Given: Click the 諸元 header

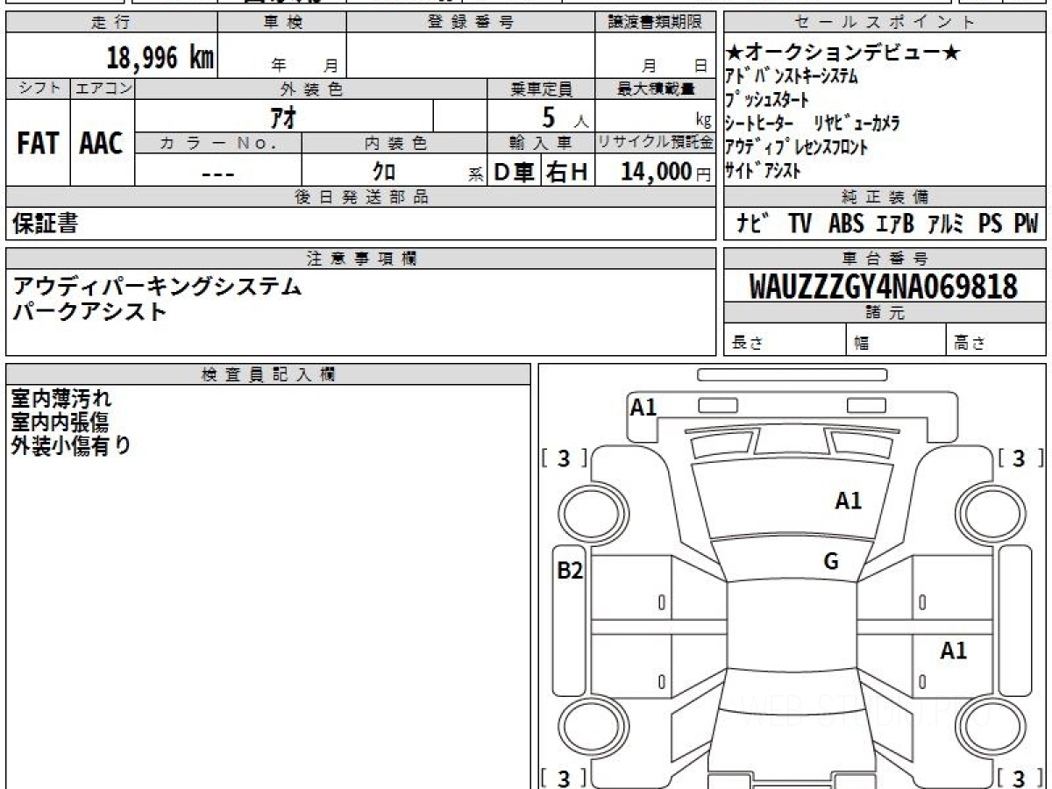Looking at the screenshot, I should coord(885,313).
